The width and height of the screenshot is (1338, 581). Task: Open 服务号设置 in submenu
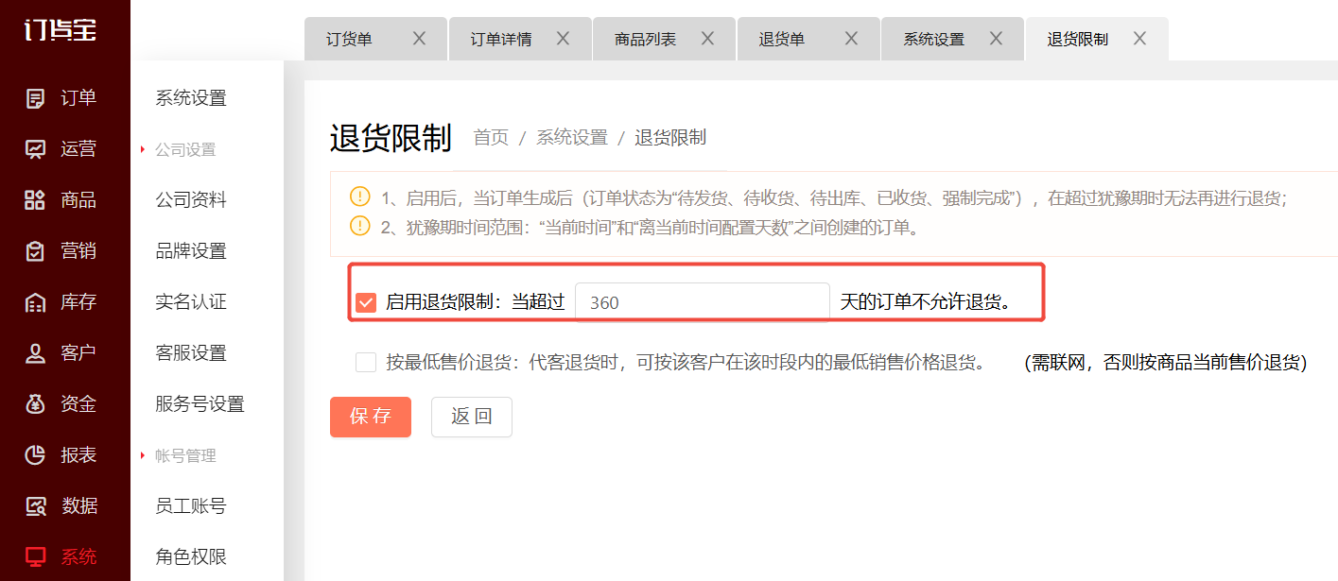pyautogui.click(x=200, y=404)
